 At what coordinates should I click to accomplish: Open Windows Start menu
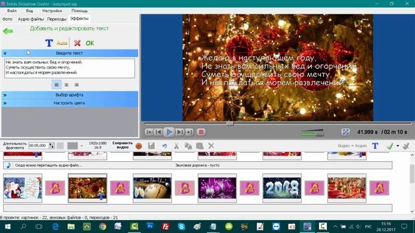pyautogui.click(x=8, y=227)
